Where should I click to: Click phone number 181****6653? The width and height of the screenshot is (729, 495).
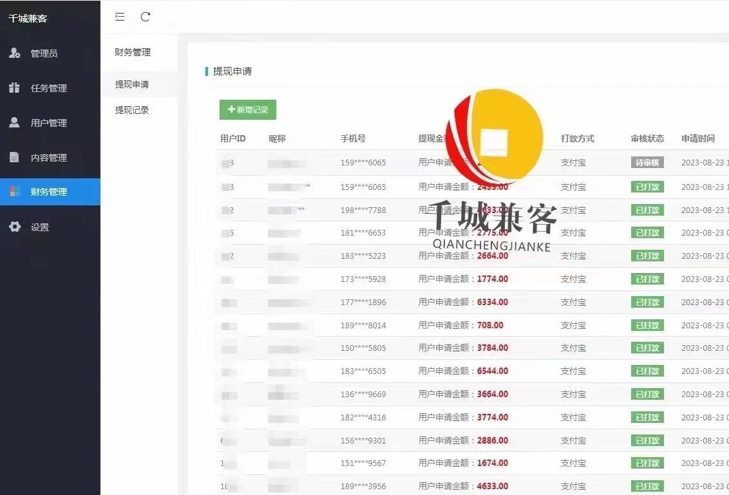point(363,233)
